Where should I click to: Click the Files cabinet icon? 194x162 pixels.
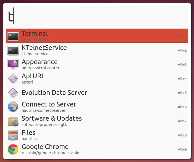click(x=13, y=135)
